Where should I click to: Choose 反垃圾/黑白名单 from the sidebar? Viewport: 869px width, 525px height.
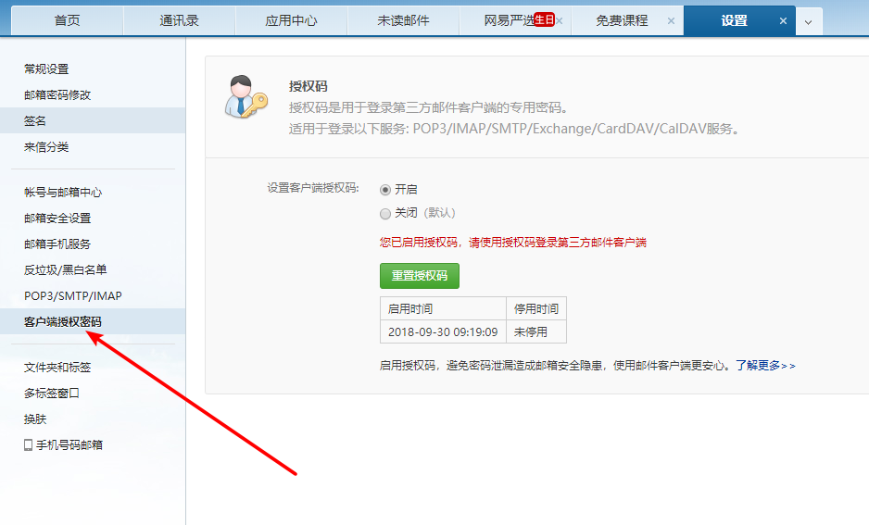(65, 269)
